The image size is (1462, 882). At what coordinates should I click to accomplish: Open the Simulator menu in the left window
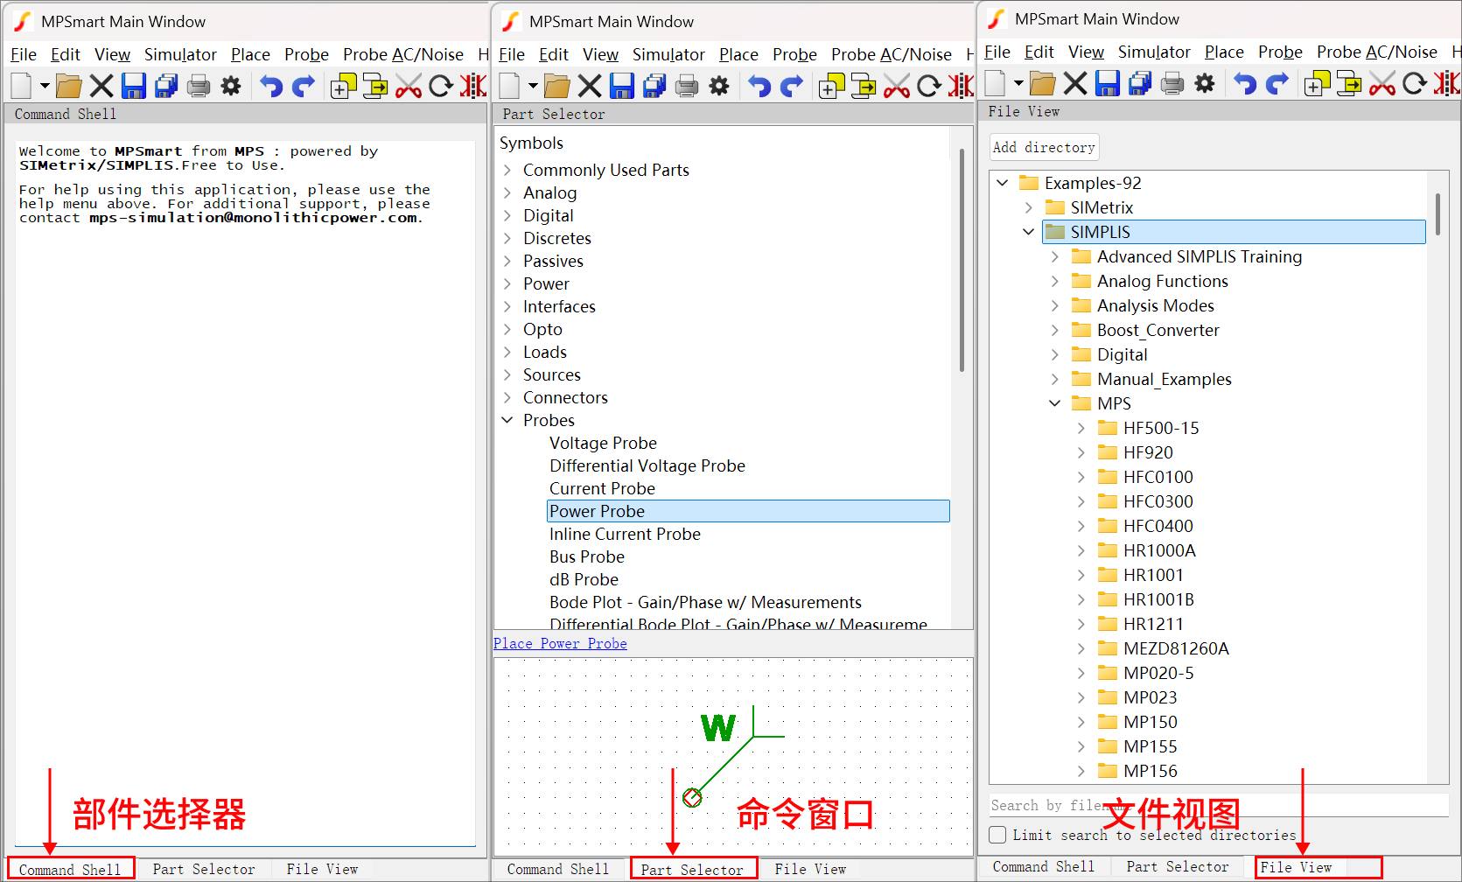(x=180, y=54)
